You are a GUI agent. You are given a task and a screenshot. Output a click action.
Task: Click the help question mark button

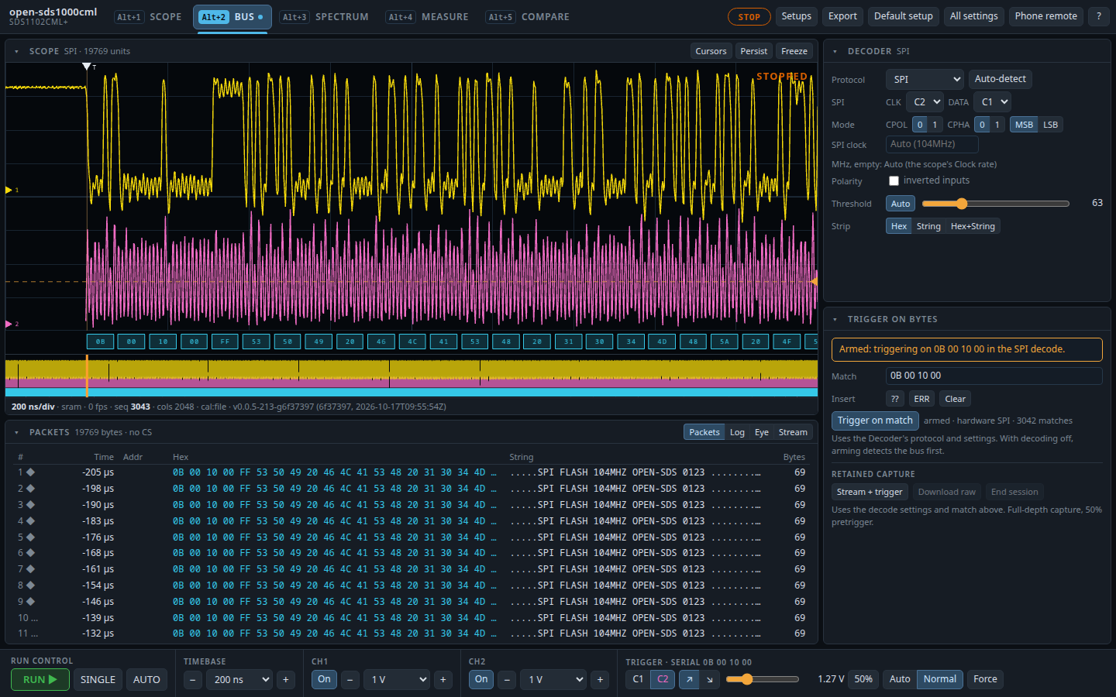pyautogui.click(x=1098, y=16)
